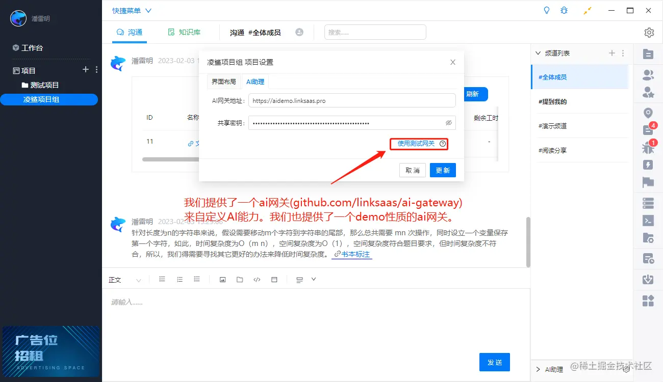Image resolution: width=663 pixels, height=382 pixels.
Task: Open the bug icon with badge 1
Action: [x=648, y=148]
